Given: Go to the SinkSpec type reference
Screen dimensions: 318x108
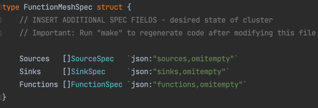Looking at the screenshot, I should point(88,72).
